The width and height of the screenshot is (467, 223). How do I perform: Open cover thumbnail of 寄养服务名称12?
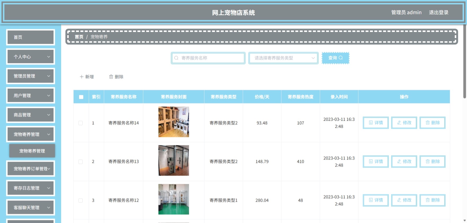pyautogui.click(x=174, y=199)
